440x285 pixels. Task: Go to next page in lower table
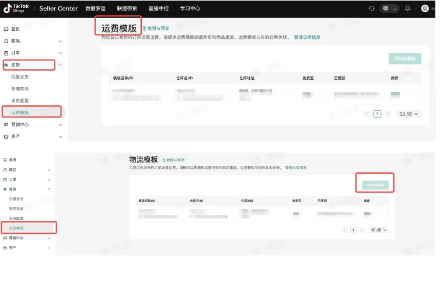coord(362,230)
